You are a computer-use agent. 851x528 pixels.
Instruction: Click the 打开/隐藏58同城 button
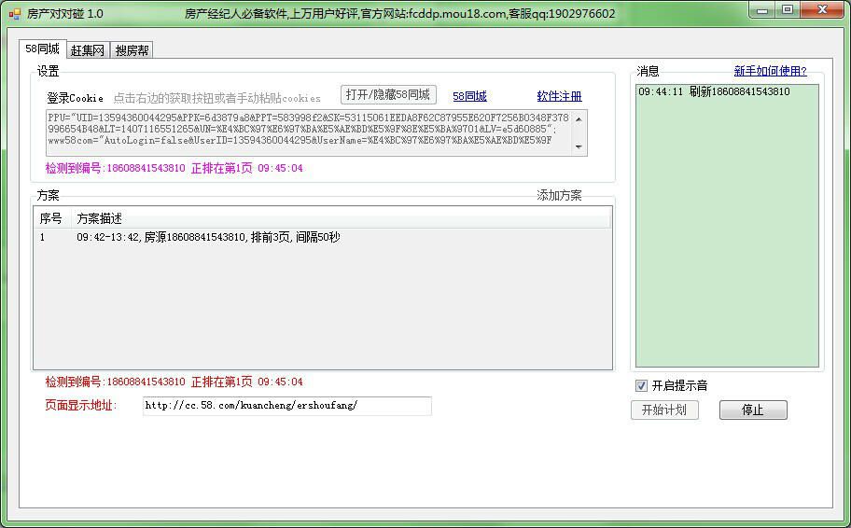[x=388, y=95]
